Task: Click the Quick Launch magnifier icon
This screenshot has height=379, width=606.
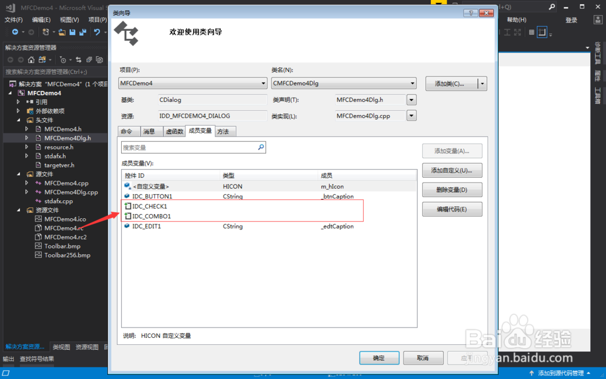Action: pos(552,7)
